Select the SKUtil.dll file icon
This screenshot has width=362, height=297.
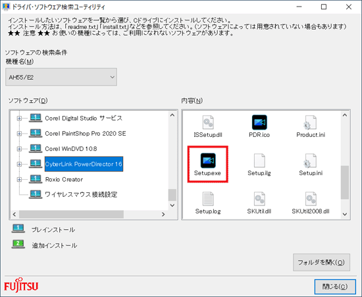[259, 199]
